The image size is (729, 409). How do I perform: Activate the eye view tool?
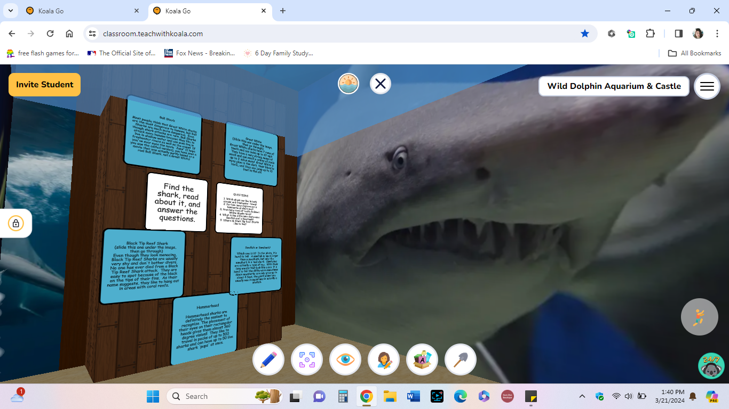(345, 359)
